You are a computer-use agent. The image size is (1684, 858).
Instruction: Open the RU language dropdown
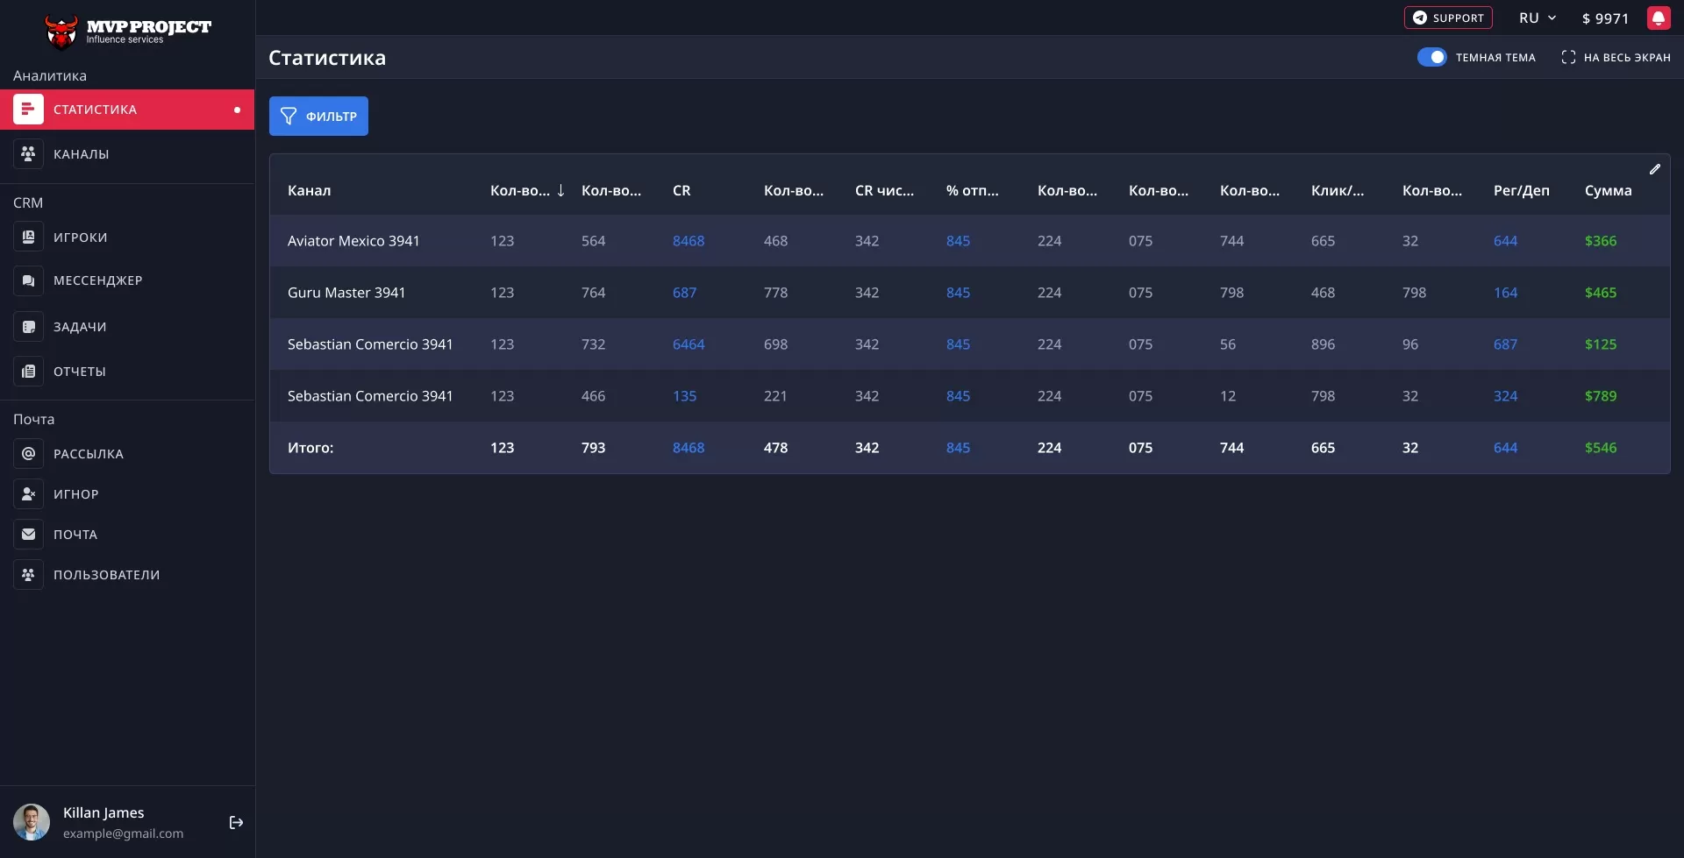tap(1537, 18)
